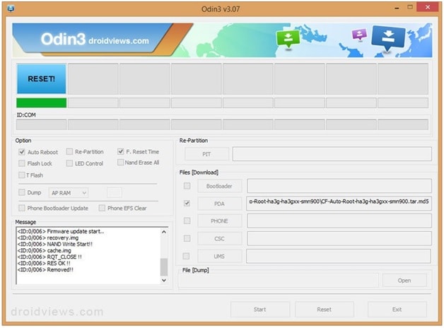Check the PHONE file checkbox
This screenshot has width=444, height=328.
[x=187, y=221]
